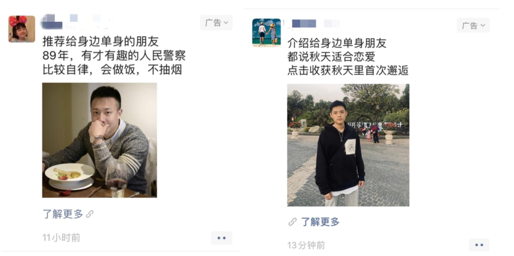Screen dimensions: 514x256
Task: View photo of man in black hoodie
Action: click(348, 145)
